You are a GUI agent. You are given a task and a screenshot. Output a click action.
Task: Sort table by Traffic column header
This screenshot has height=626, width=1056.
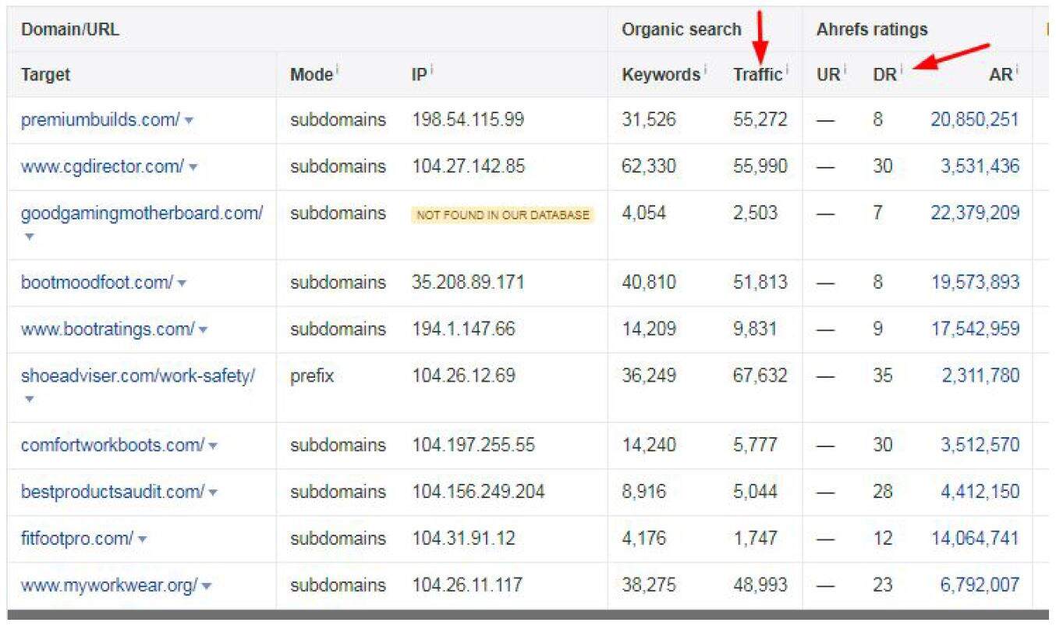(x=757, y=75)
